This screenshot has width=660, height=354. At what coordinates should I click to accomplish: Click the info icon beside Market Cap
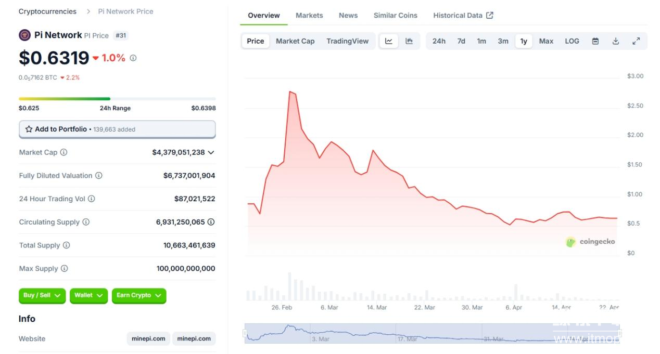64,152
